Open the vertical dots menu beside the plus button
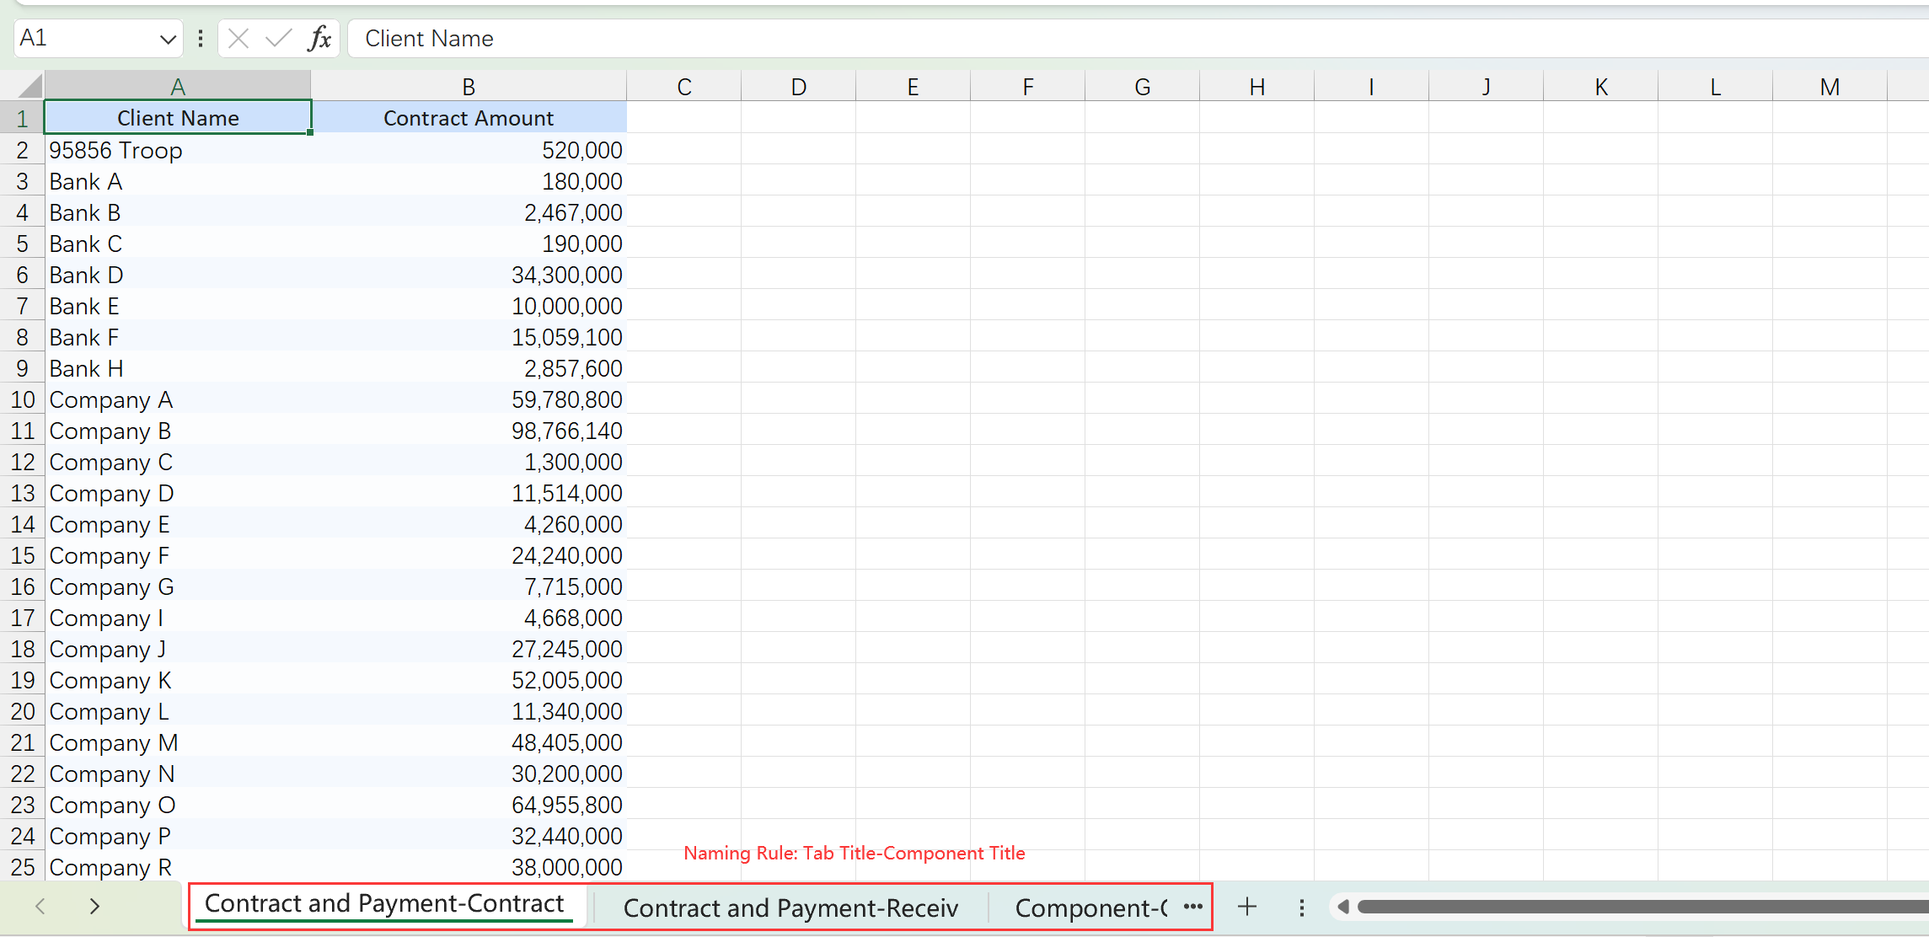 point(1301,907)
